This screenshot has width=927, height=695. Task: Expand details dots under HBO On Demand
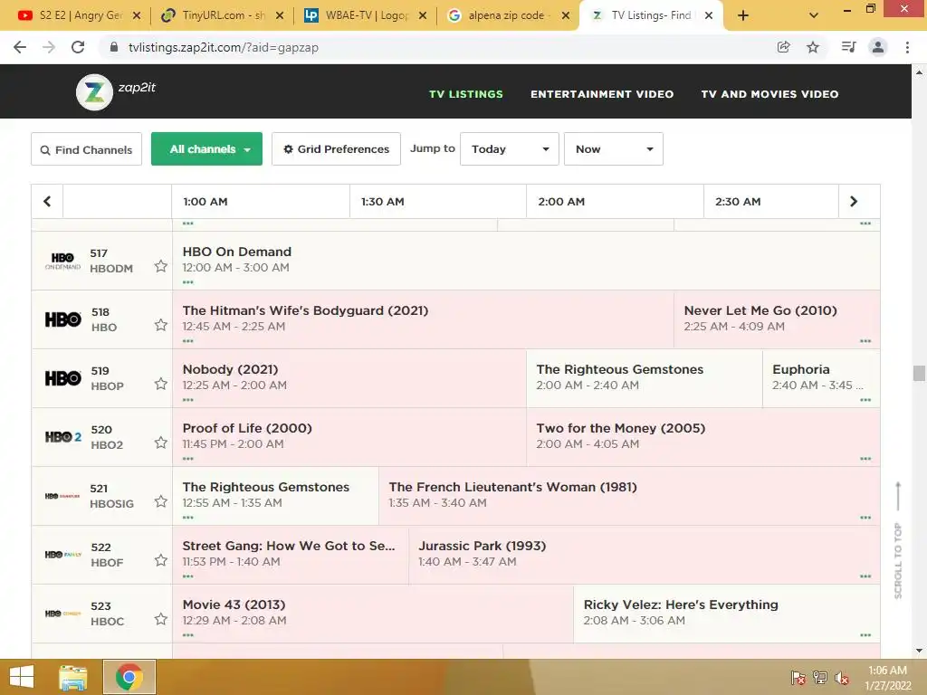tap(188, 282)
